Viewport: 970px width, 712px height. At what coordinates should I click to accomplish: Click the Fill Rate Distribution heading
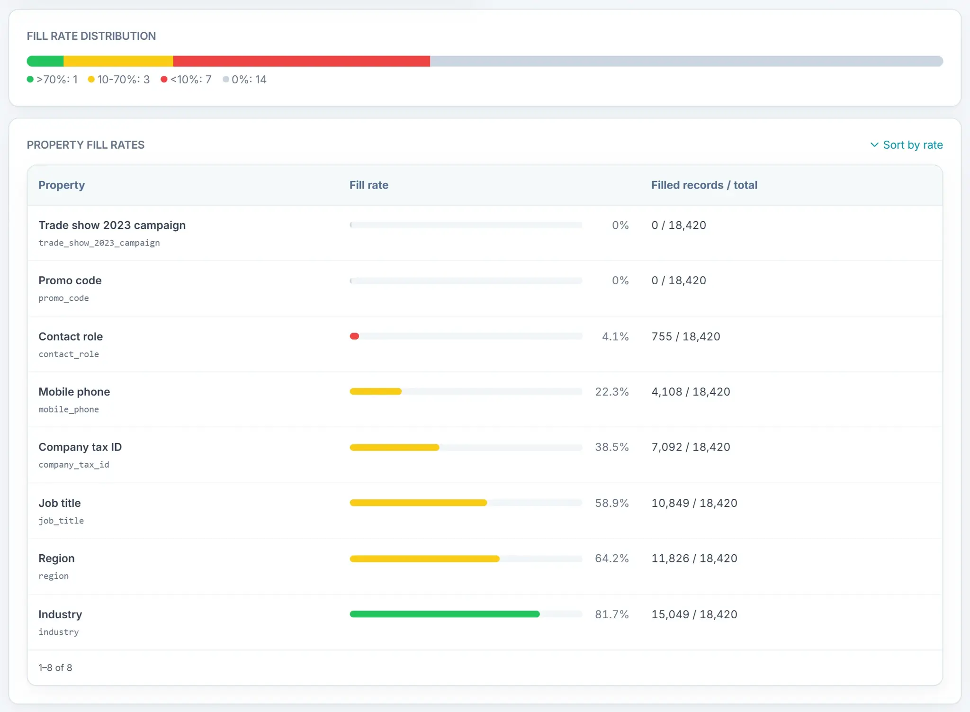91,36
